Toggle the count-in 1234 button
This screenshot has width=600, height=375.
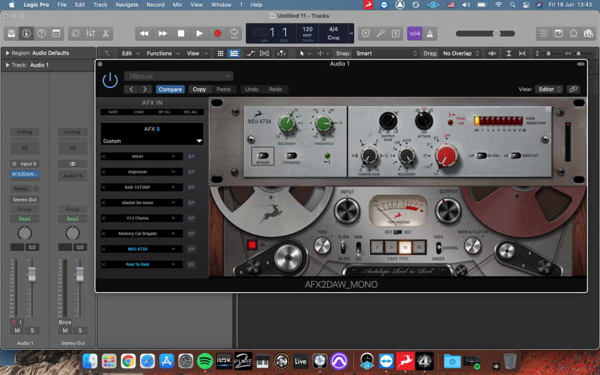(415, 34)
